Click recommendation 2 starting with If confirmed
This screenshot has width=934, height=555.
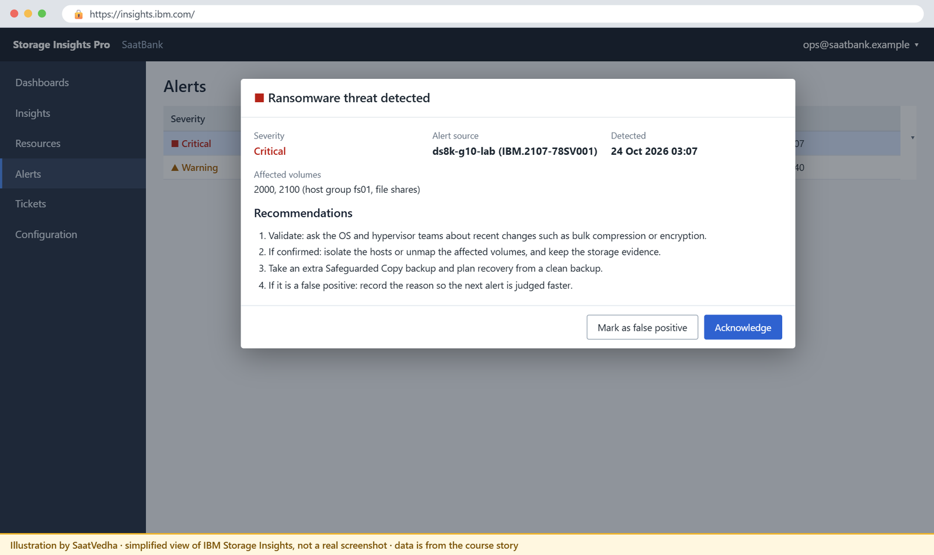(x=460, y=252)
